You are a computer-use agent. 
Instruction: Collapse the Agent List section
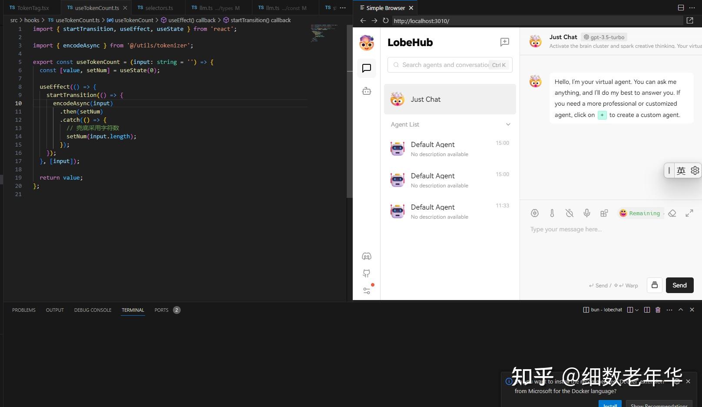pos(508,124)
